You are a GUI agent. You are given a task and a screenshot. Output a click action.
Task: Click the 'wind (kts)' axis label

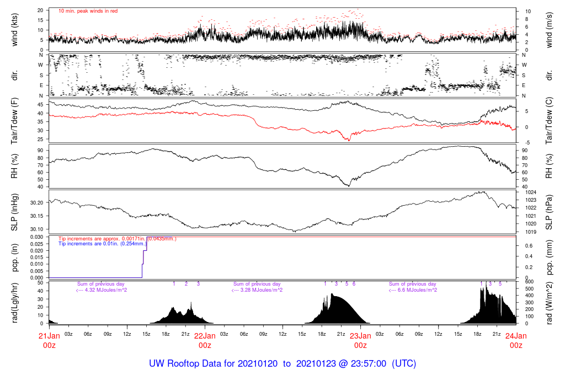14,30
